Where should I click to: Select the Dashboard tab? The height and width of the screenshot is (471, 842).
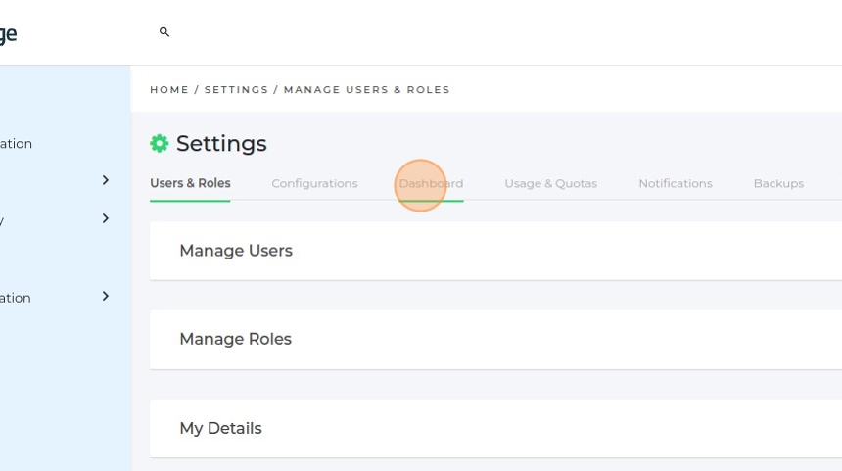[431, 183]
